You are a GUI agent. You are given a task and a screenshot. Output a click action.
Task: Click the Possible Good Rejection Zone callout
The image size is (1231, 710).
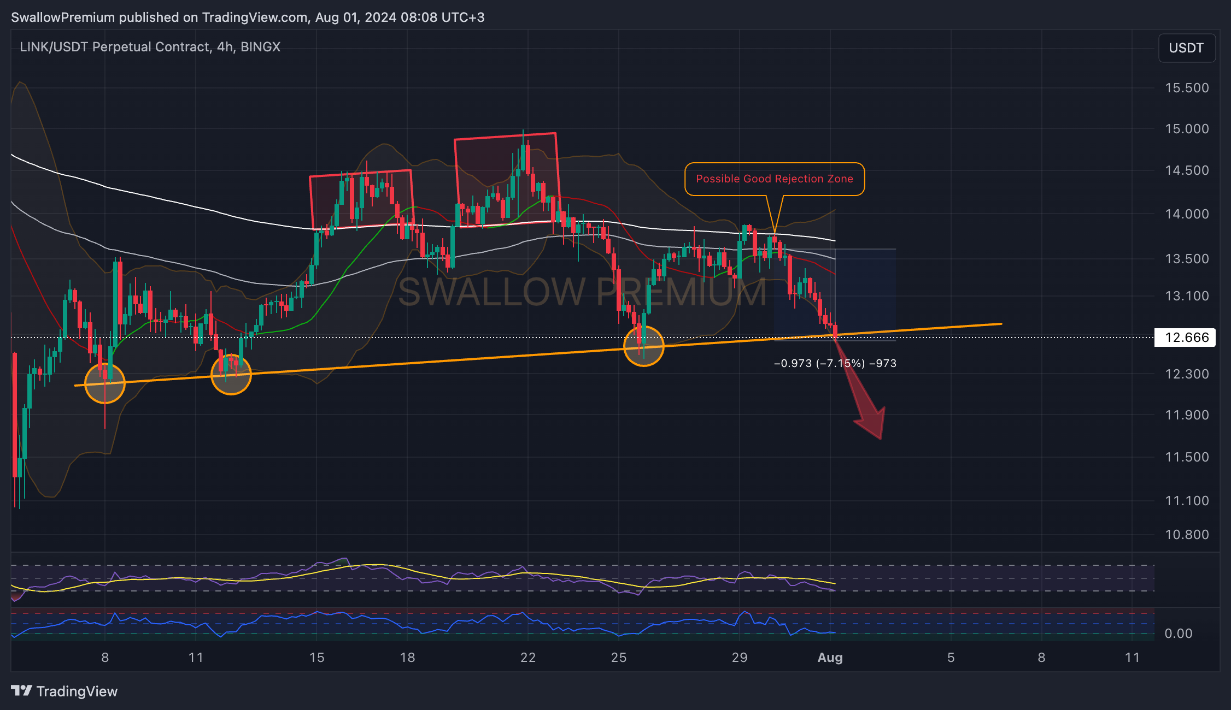[x=775, y=179]
